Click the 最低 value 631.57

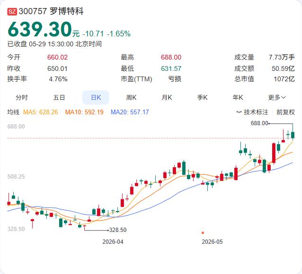click(171, 68)
